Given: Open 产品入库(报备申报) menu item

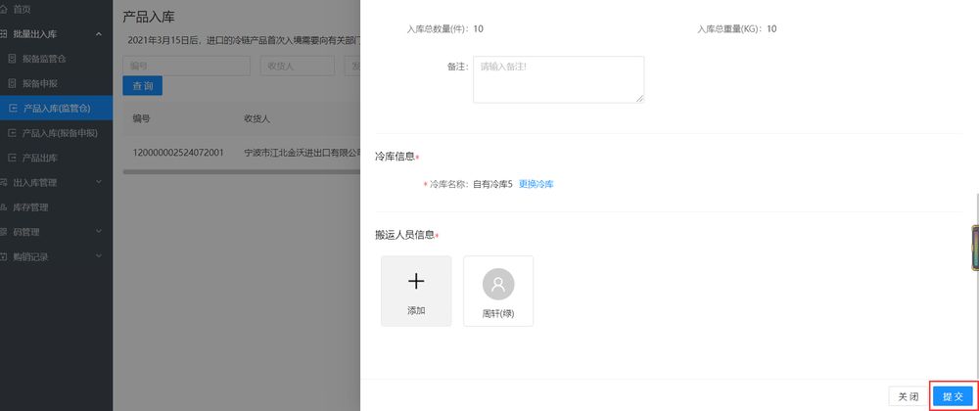Looking at the screenshot, I should point(63,133).
